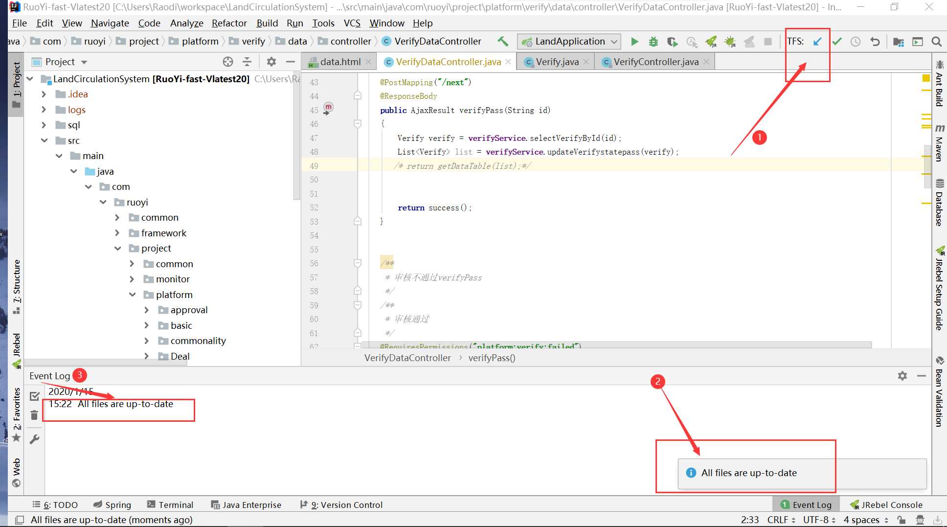Open the JRebel Console tool window
The image size is (947, 527).
click(x=886, y=504)
